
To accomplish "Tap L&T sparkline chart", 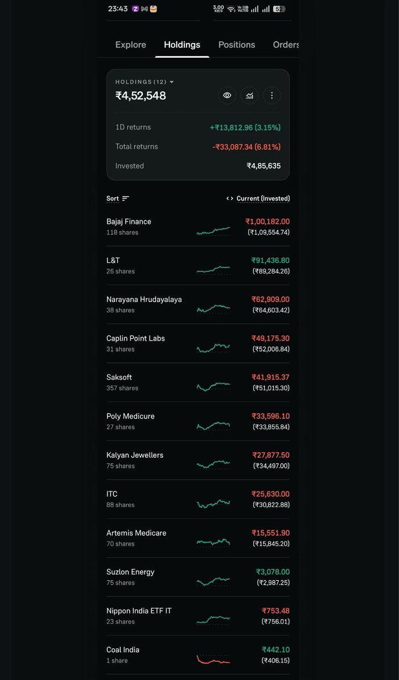I will point(213,269).
